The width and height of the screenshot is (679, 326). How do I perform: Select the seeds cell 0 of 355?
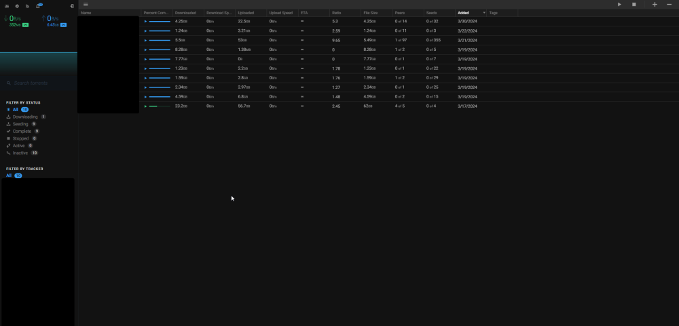coord(433,40)
